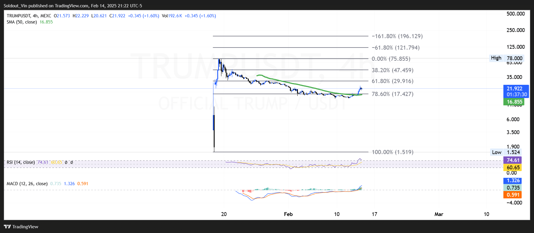Click the teal 0.735 MACD axis tag
534x233 pixels.
(513, 188)
